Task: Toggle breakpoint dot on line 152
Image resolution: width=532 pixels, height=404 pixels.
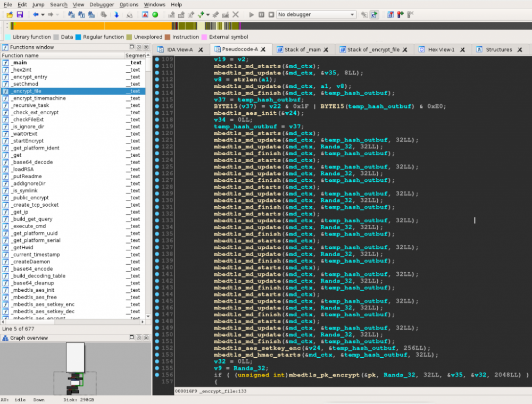Action: 157,348
